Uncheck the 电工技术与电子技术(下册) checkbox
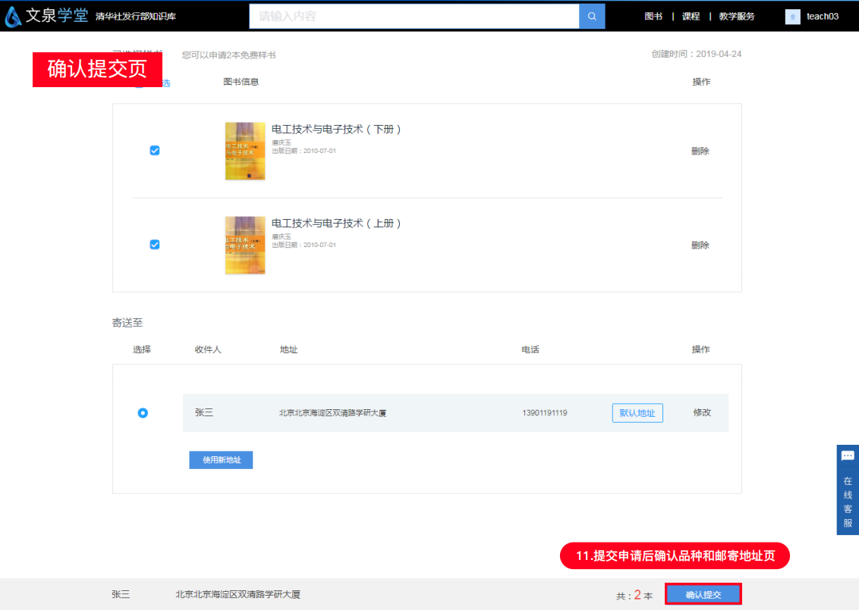The image size is (859, 610). tap(155, 151)
